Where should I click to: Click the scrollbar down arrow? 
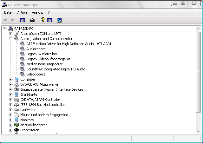[x=198, y=131]
